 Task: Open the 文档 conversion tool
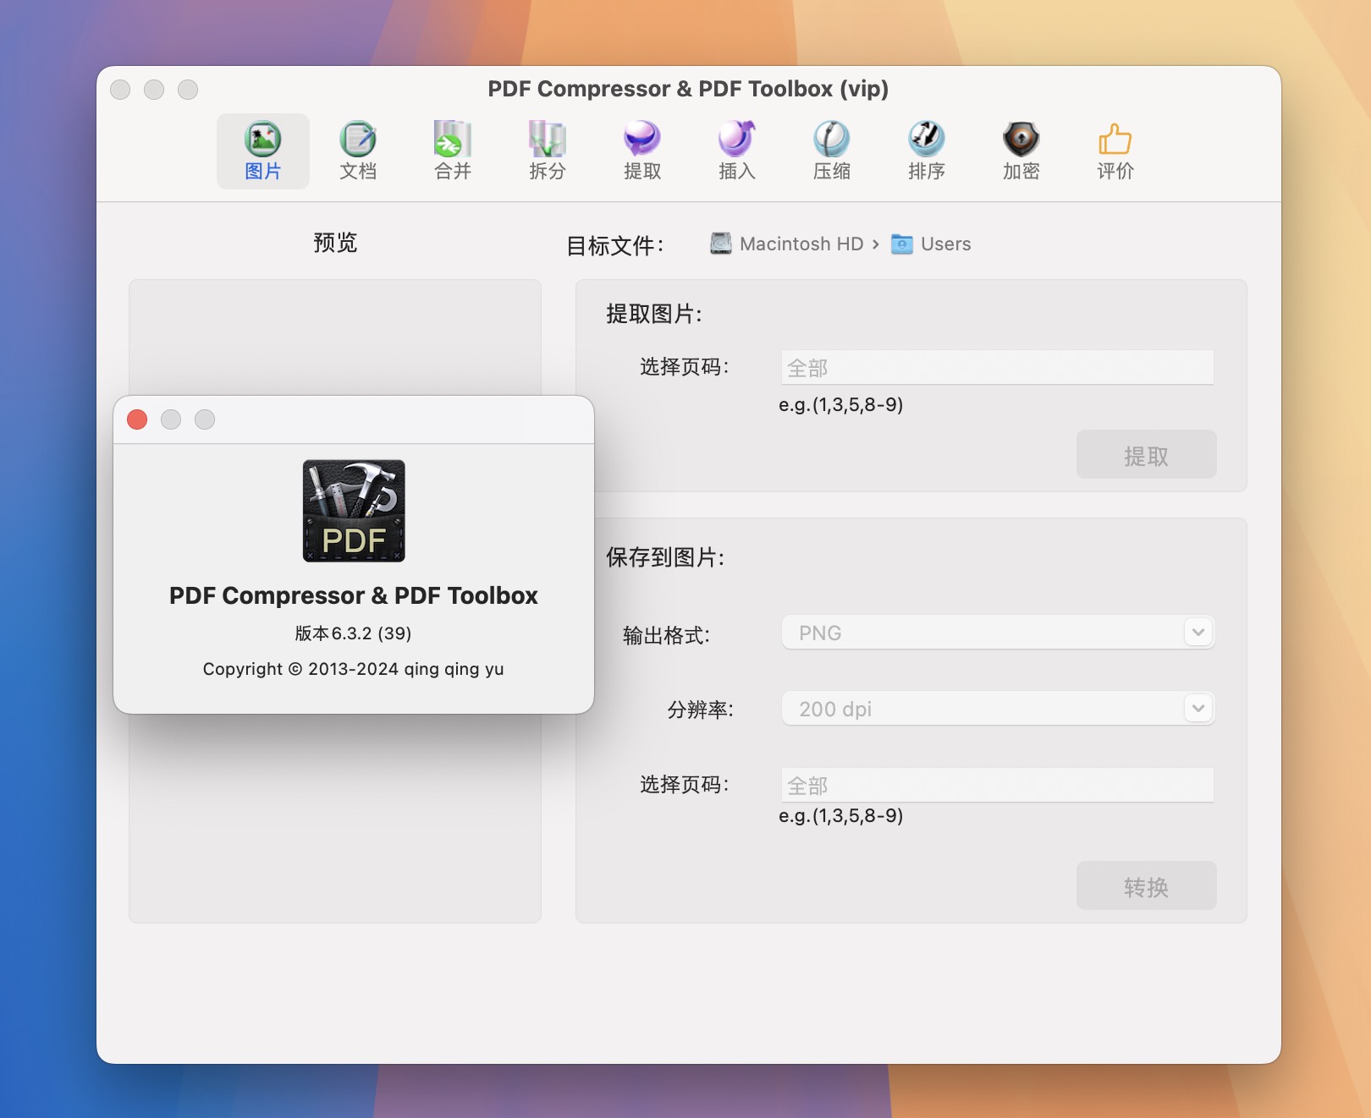pyautogui.click(x=357, y=151)
